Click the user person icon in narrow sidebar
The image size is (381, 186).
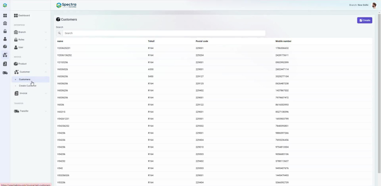[x=5, y=39]
